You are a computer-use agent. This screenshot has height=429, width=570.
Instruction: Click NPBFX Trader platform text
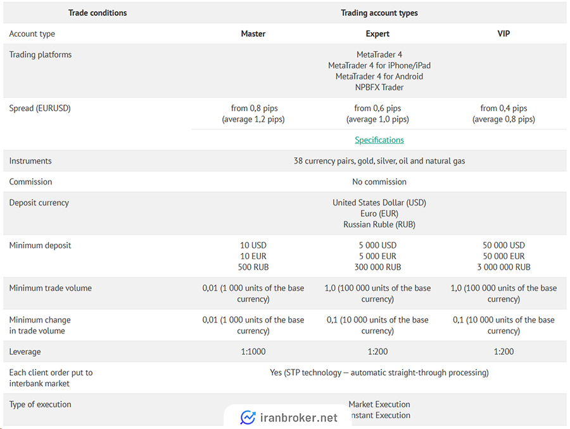point(379,87)
